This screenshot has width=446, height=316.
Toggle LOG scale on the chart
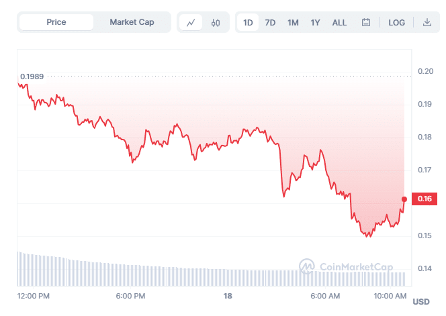coord(396,22)
